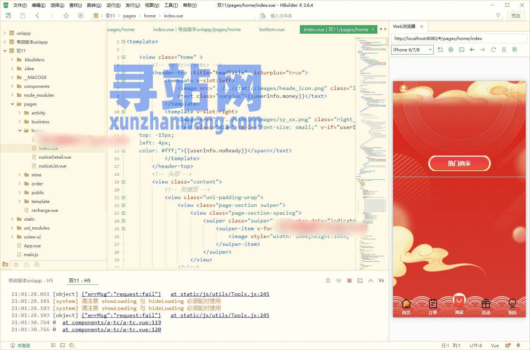Click the 预览 preview button

[516, 16]
